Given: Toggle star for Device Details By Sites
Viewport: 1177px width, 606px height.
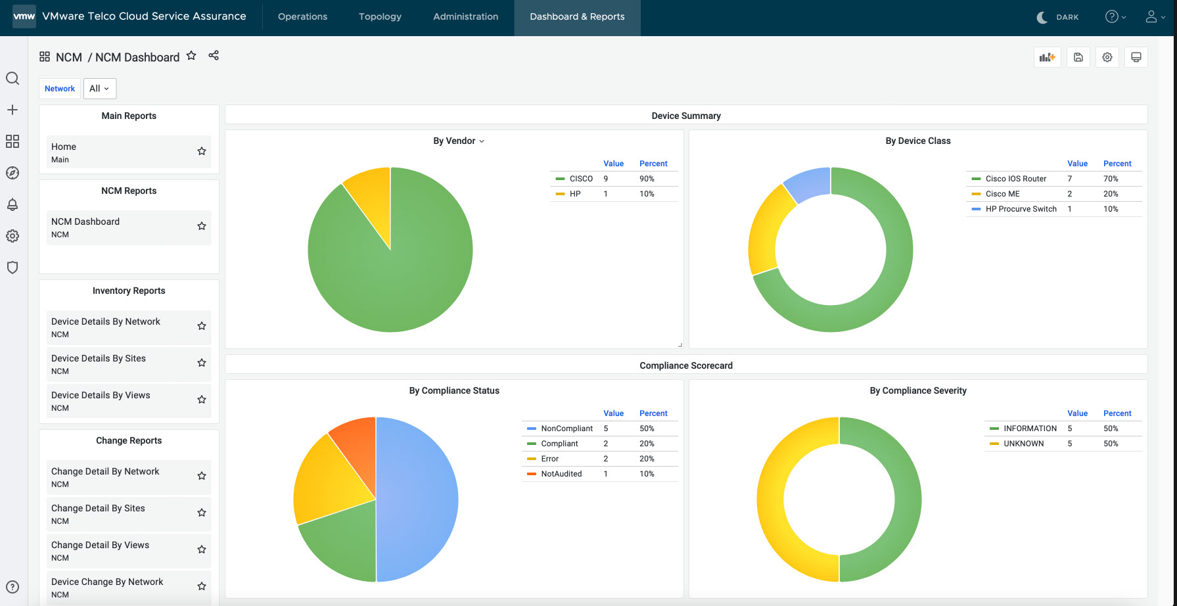Looking at the screenshot, I should coord(202,363).
